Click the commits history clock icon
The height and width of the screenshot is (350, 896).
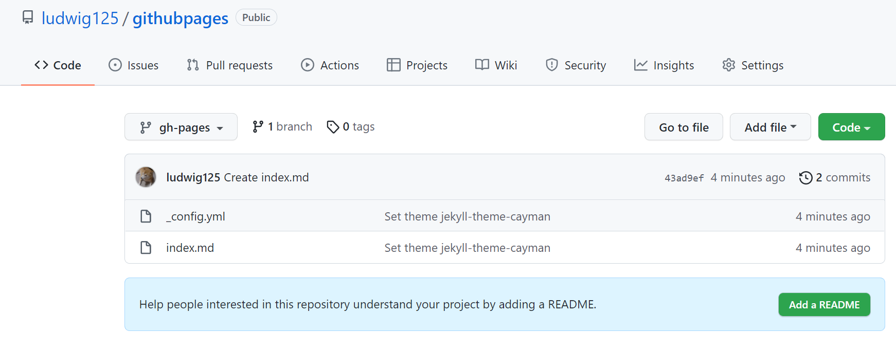coord(806,178)
